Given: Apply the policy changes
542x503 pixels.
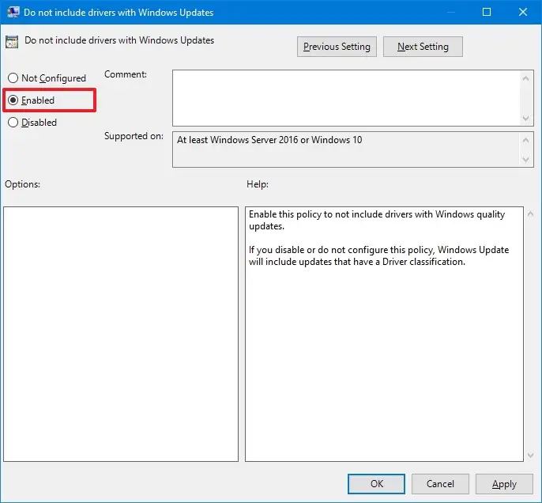Looking at the screenshot, I should click(504, 484).
